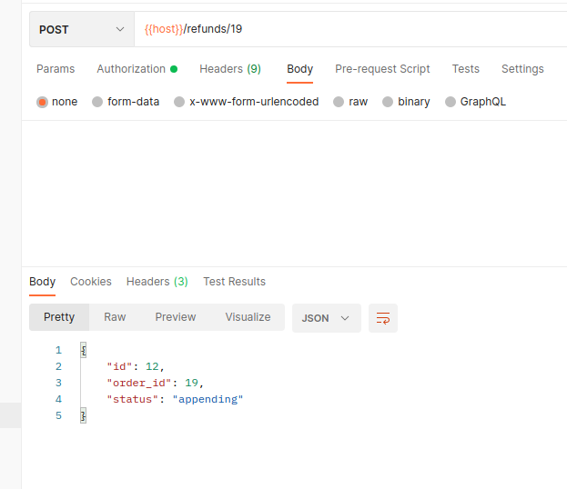Select the form-data radio option
This screenshot has height=489, width=567.
pyautogui.click(x=97, y=102)
